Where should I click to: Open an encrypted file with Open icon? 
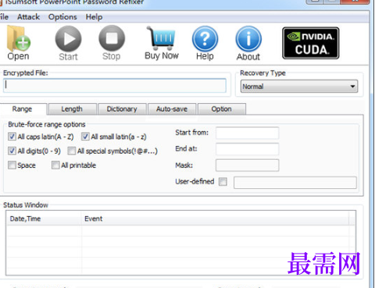[18, 43]
